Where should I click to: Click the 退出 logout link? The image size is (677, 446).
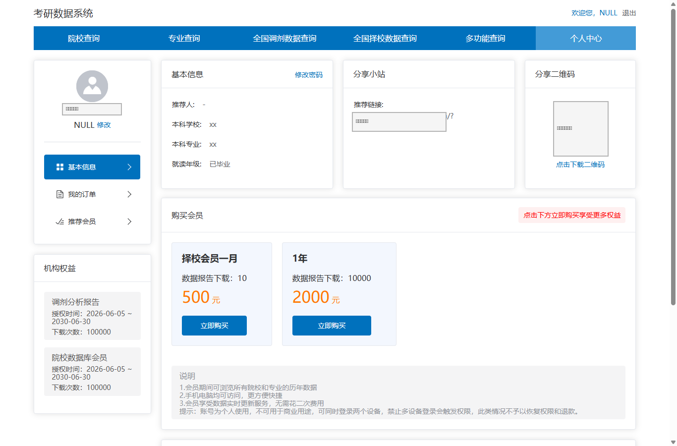[x=629, y=13]
